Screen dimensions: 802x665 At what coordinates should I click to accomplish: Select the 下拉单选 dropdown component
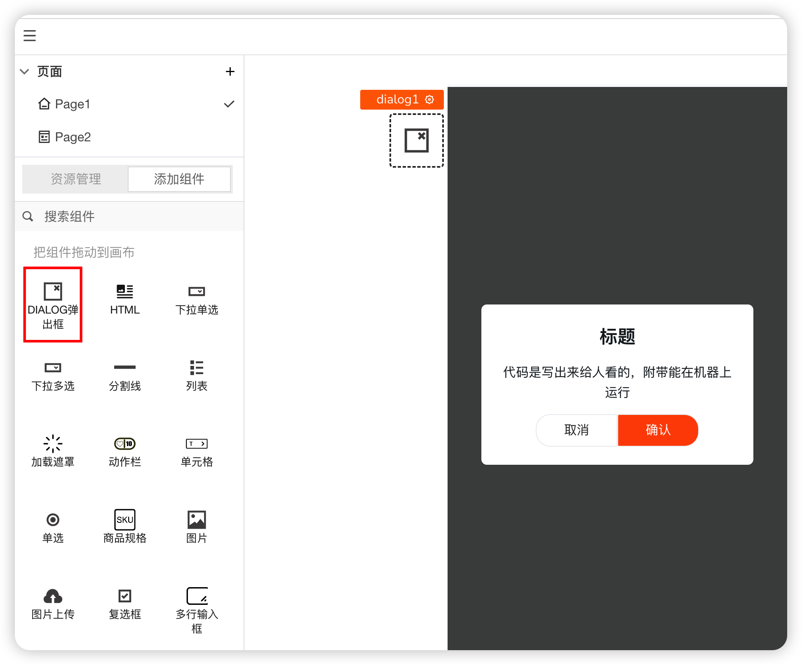[197, 292]
